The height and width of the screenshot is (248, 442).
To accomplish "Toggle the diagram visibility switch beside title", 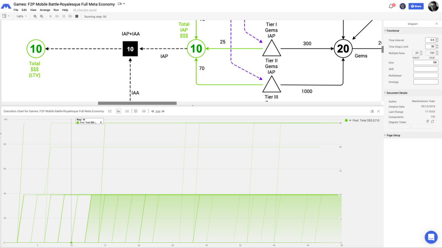I will tap(119, 4).
